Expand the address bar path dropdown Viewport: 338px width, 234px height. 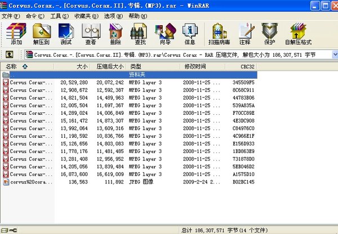point(335,55)
